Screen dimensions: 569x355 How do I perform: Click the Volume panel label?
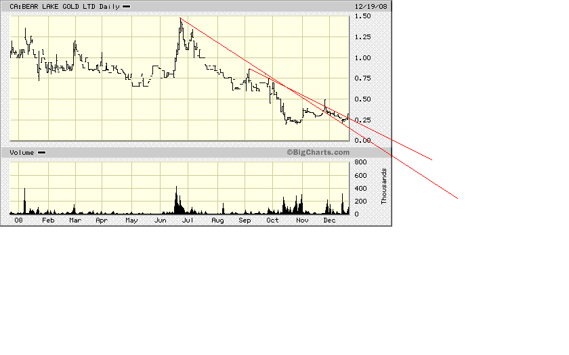[22, 153]
